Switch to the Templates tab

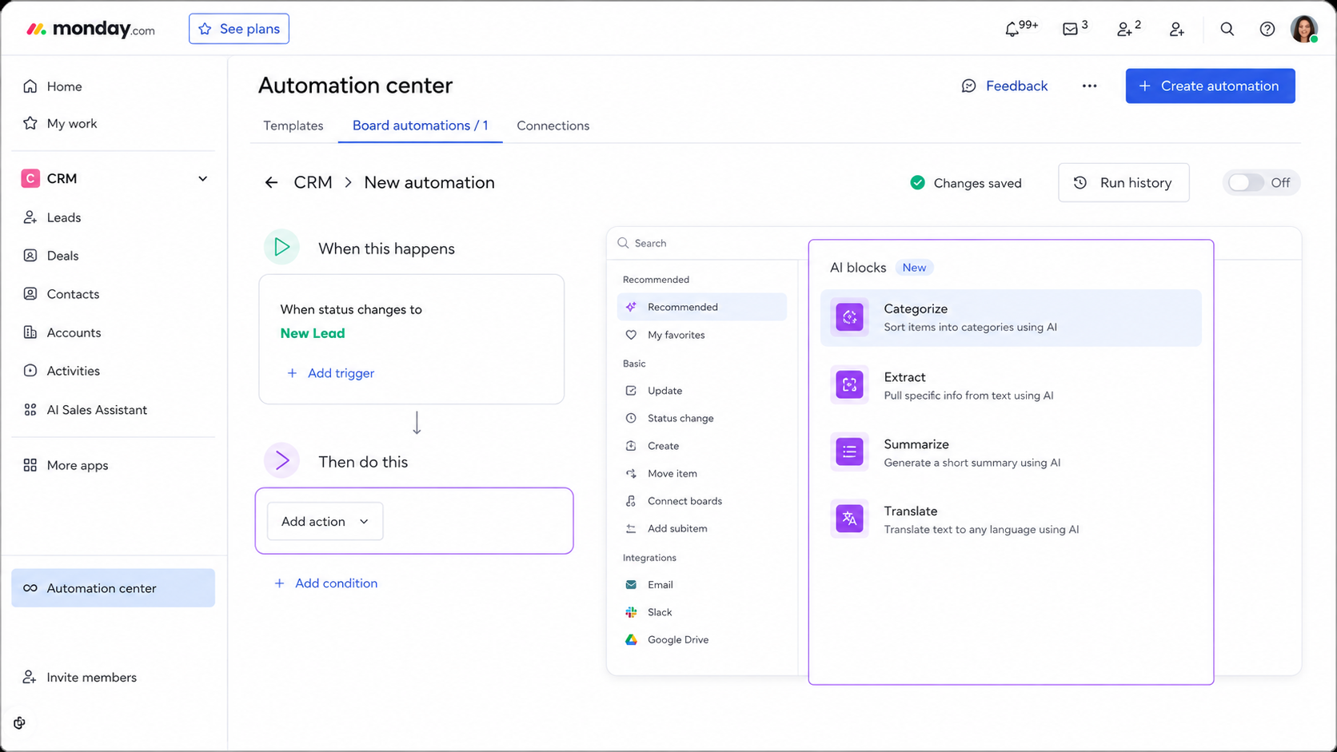point(293,126)
